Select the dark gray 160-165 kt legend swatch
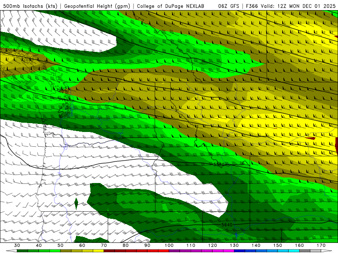 click(305, 251)
